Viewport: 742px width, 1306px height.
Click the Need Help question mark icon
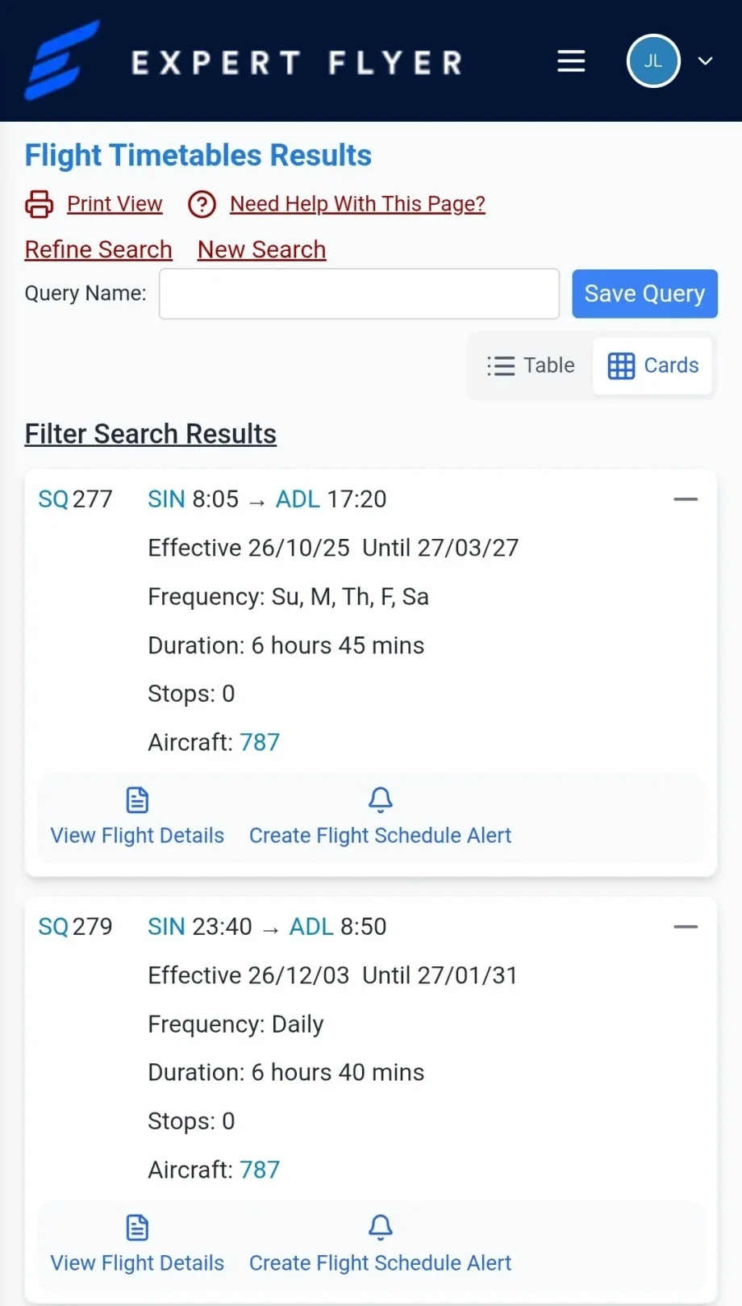pos(202,204)
